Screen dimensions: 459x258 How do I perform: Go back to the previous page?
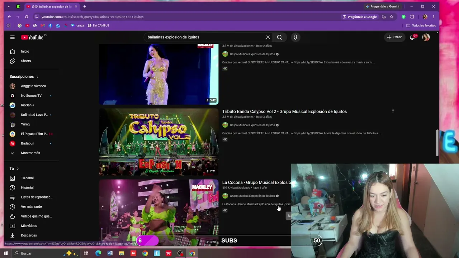coord(9,17)
